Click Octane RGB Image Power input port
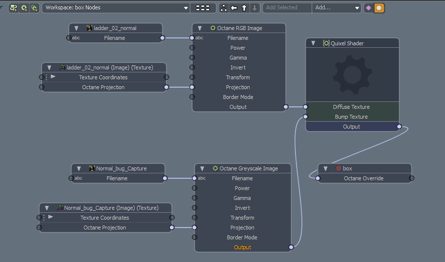 coord(192,48)
